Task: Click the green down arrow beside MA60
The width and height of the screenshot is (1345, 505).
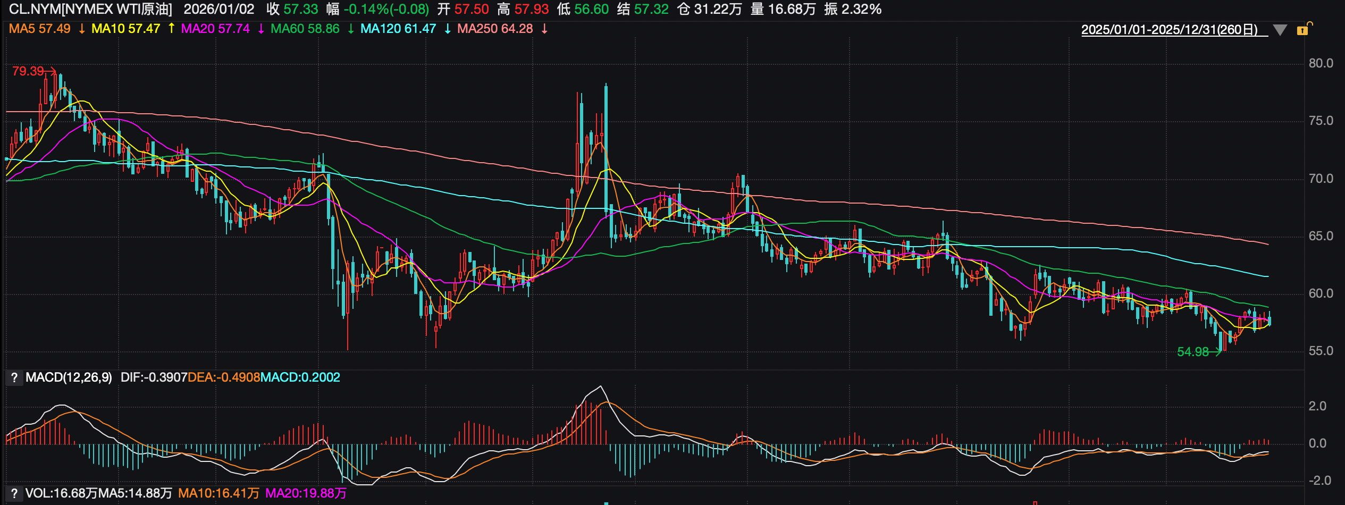Action: pos(351,29)
